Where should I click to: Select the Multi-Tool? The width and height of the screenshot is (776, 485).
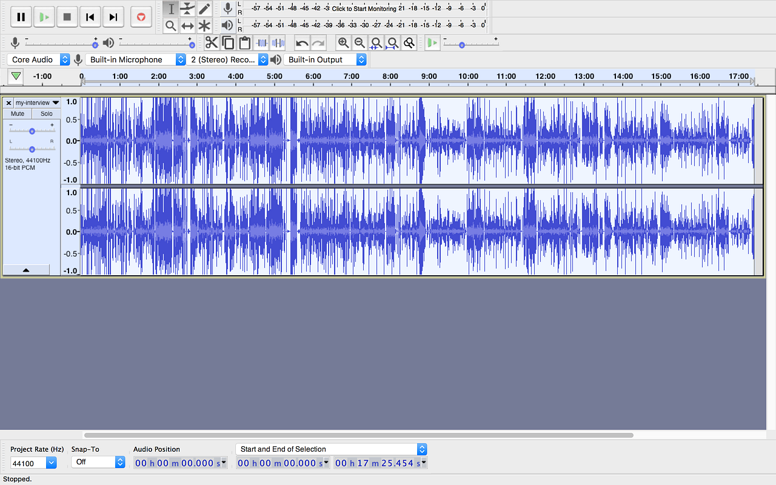pos(204,25)
